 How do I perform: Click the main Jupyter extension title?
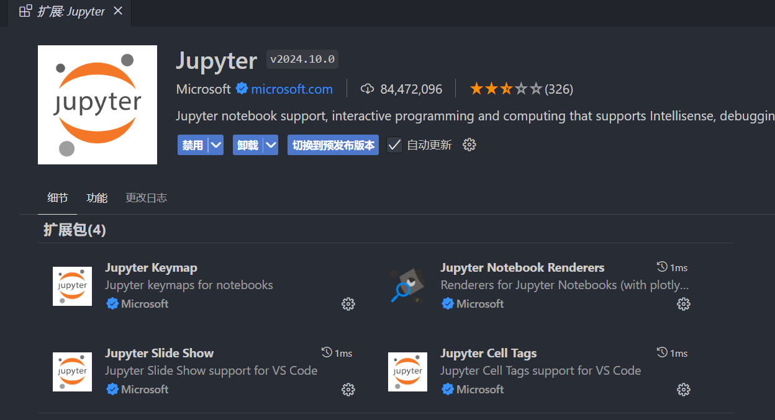pos(216,60)
